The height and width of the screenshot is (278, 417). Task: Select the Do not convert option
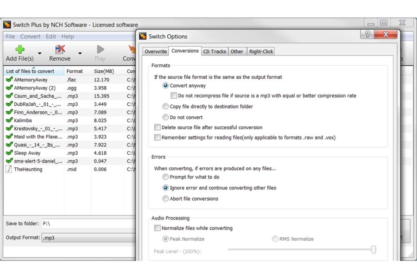coord(165,117)
